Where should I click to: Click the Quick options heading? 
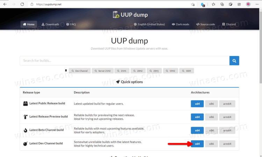[130, 82]
